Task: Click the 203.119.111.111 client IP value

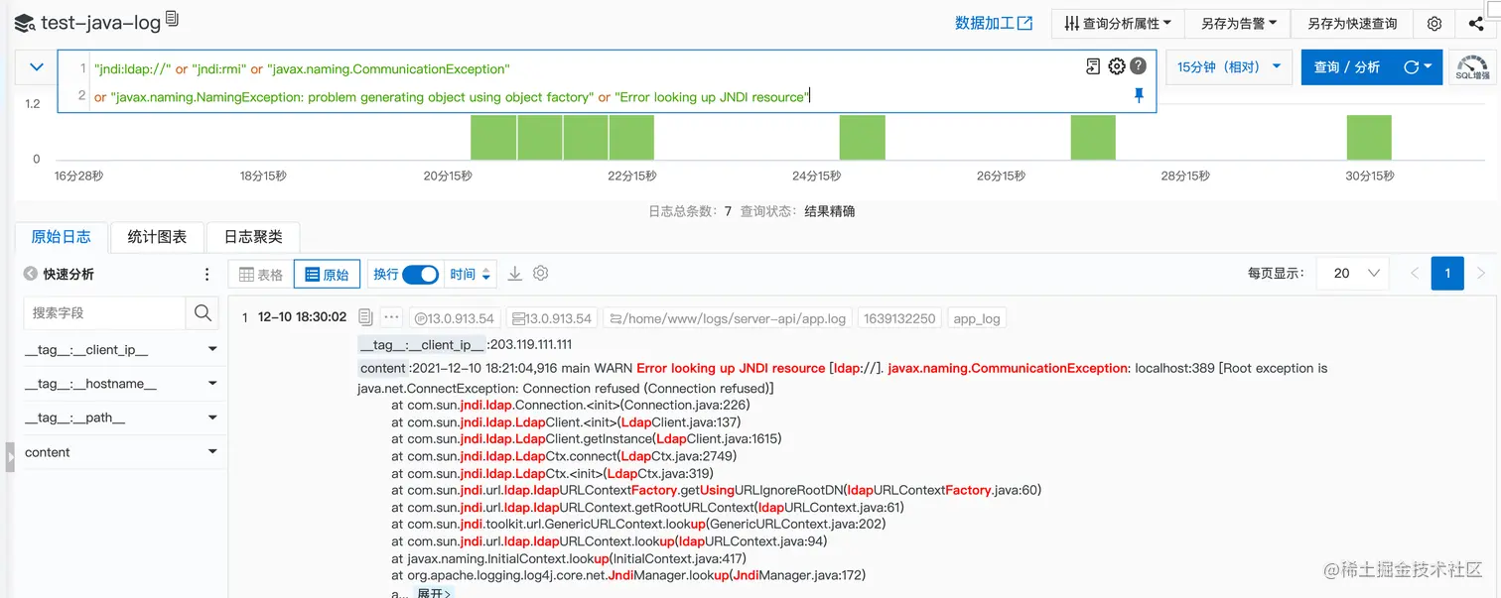Action: click(x=532, y=345)
